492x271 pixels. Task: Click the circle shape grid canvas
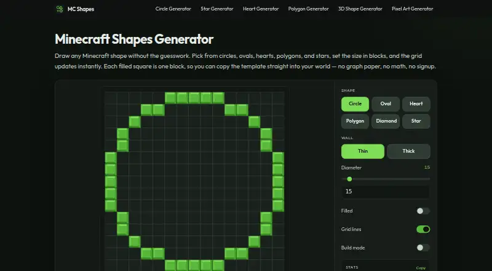pos(194,181)
